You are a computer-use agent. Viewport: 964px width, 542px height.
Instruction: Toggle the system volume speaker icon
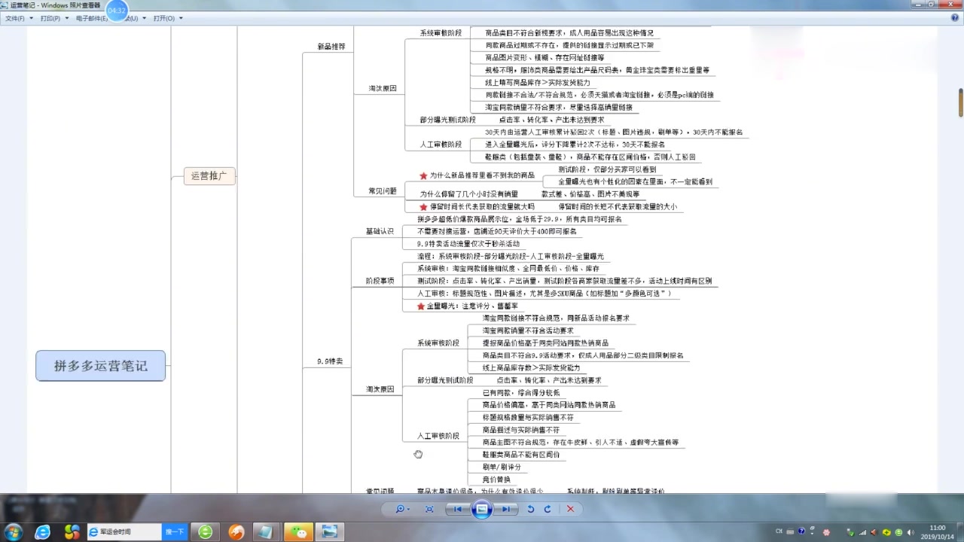click(911, 531)
